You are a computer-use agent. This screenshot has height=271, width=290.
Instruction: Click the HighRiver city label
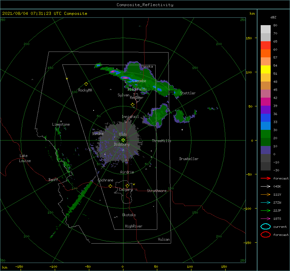point(134,226)
